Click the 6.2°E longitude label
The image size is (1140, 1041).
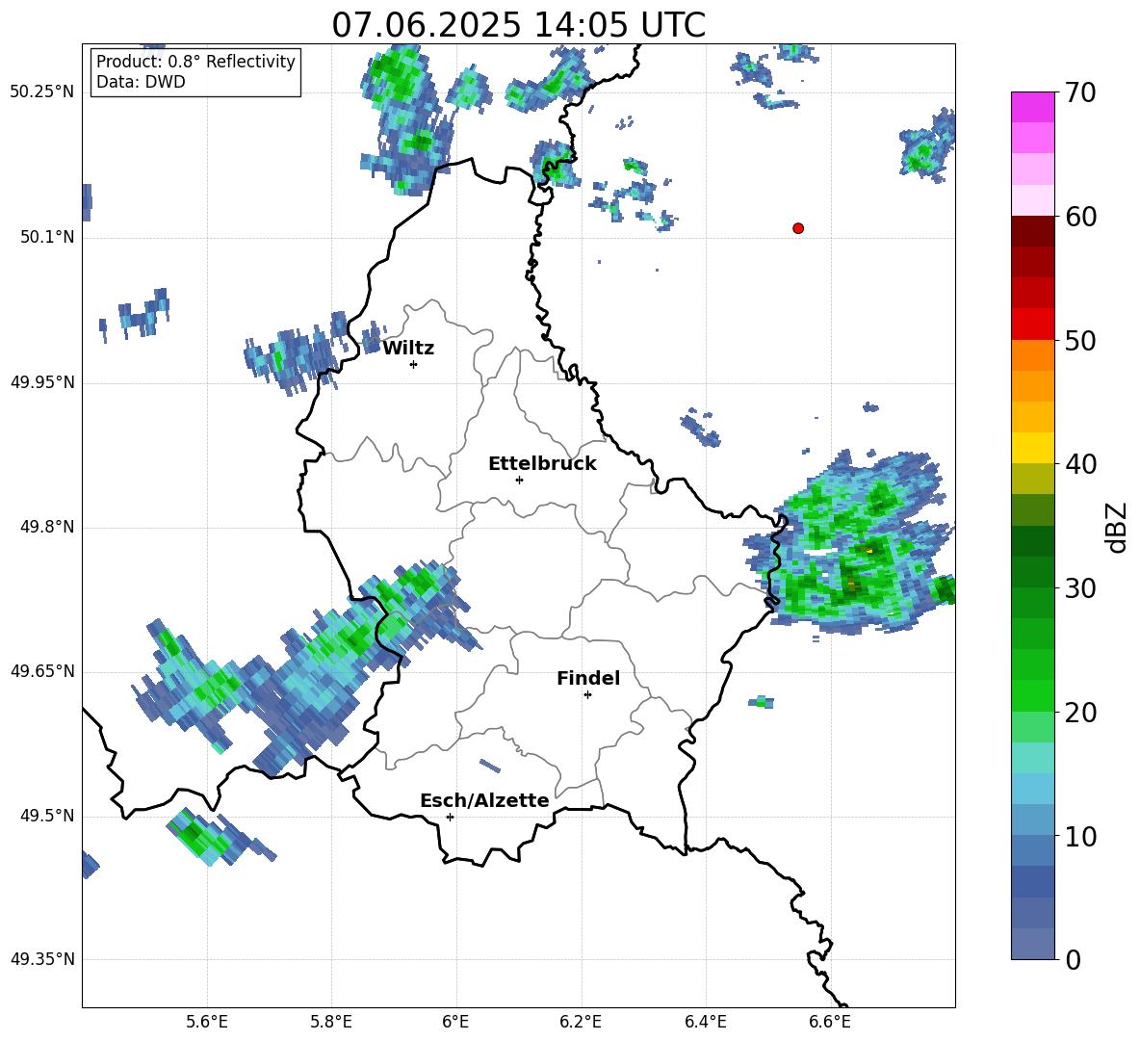point(581,1022)
